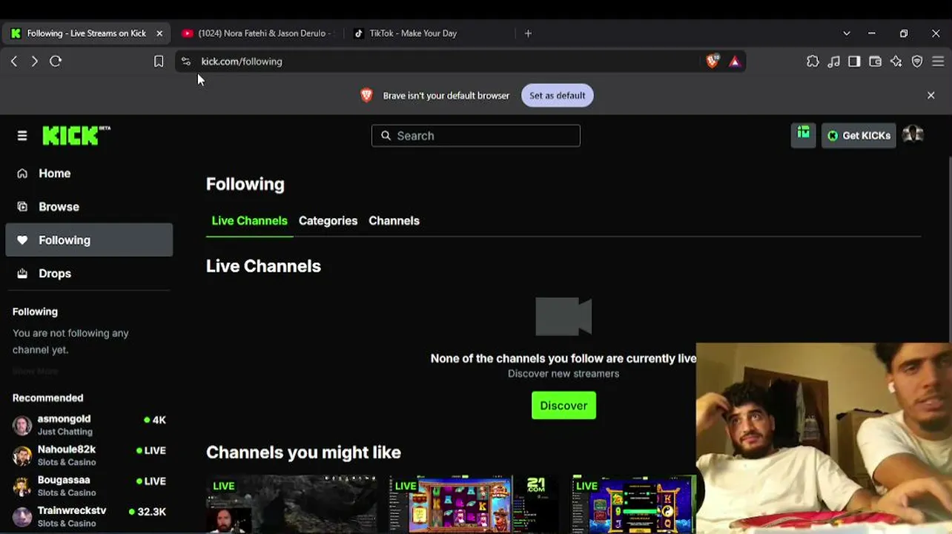Open the Brave Shields lion icon
Screen dimensions: 952x534
tap(713, 62)
